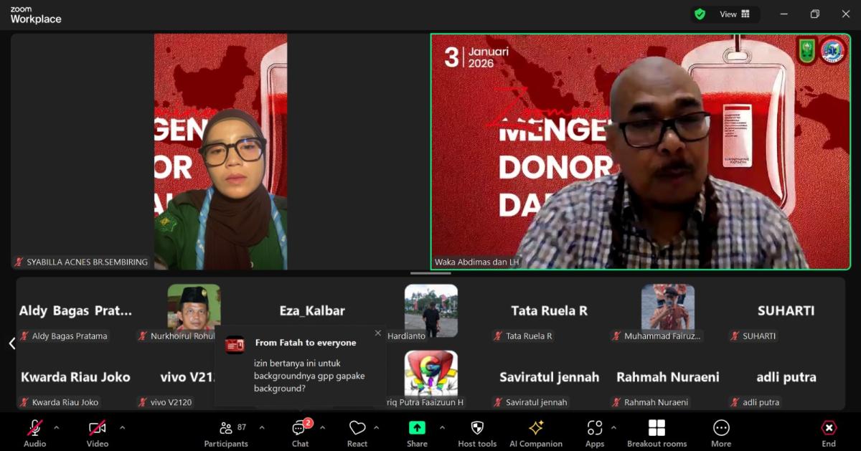Expand video options arrow next to Video
This screenshot has height=451, width=861.
[x=122, y=427]
